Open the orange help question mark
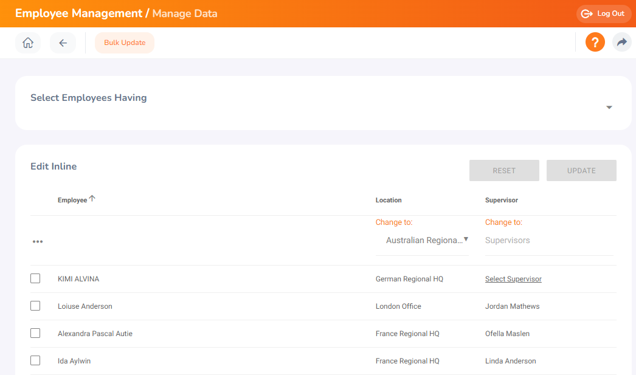 click(595, 43)
